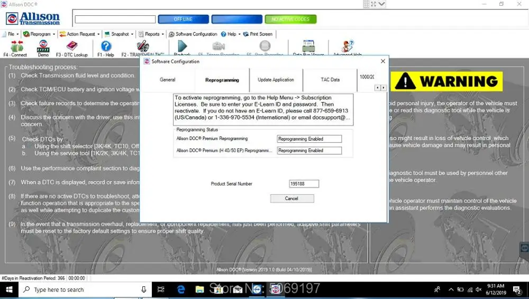Show hidden tray icons chevron
This screenshot has width=529, height=299.
pyautogui.click(x=451, y=289)
